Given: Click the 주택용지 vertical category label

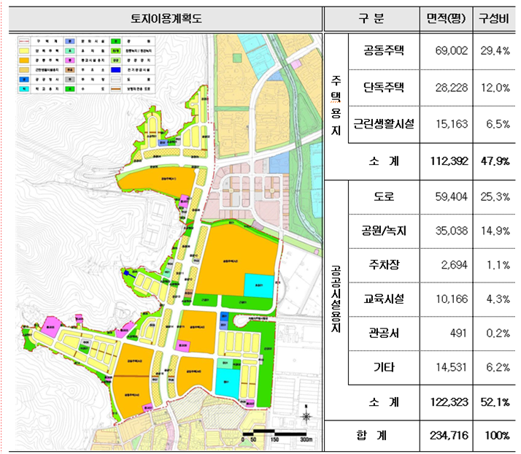Looking at the screenshot, I should point(336,105).
